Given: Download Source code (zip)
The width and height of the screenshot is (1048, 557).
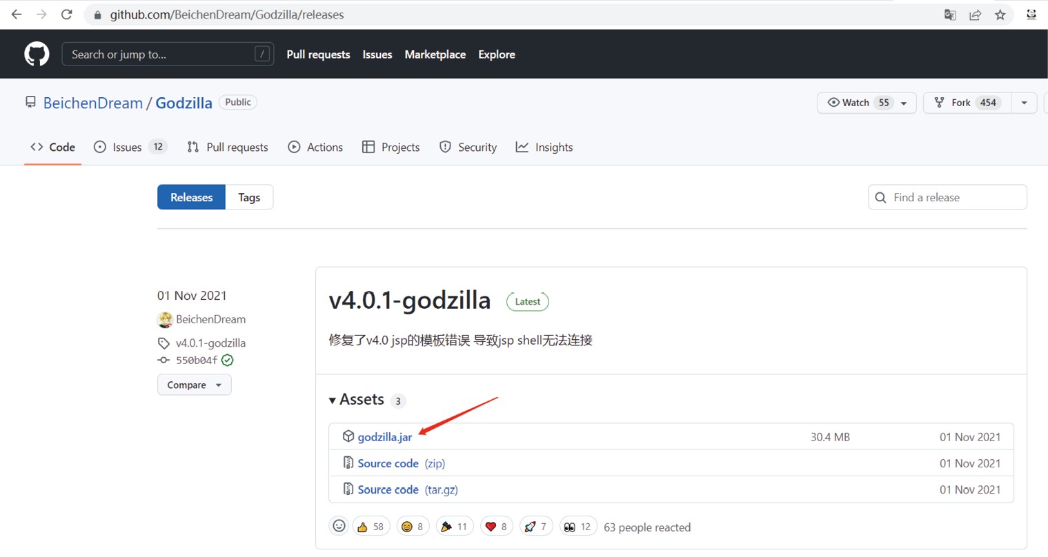Looking at the screenshot, I should tap(401, 463).
